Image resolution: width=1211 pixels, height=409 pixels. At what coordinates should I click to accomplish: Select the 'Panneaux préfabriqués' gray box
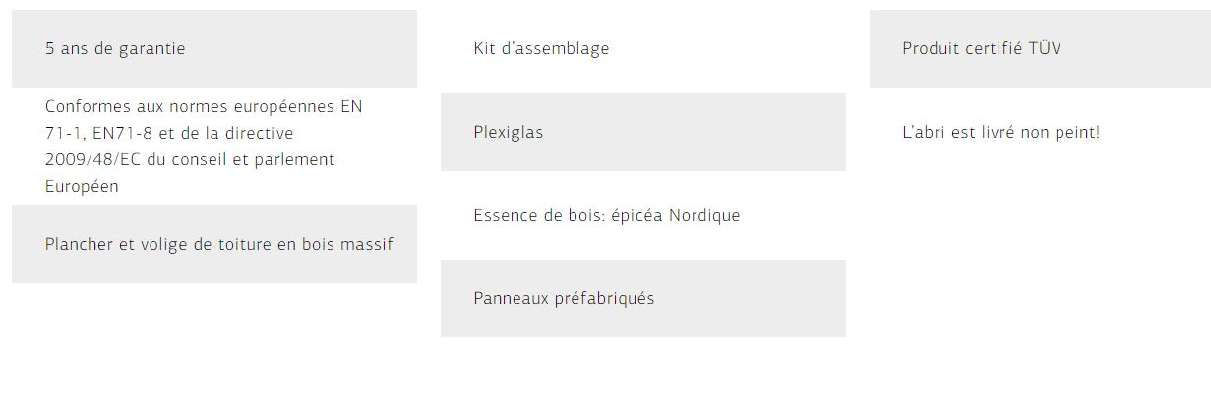click(643, 298)
